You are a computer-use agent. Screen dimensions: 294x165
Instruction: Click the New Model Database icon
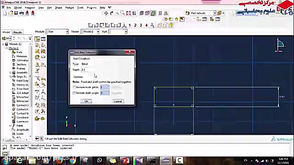5,13
